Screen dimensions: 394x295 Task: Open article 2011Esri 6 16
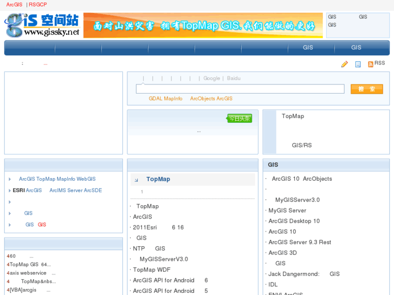(158, 227)
